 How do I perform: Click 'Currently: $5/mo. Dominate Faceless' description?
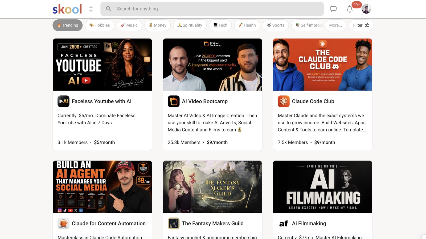click(96, 119)
